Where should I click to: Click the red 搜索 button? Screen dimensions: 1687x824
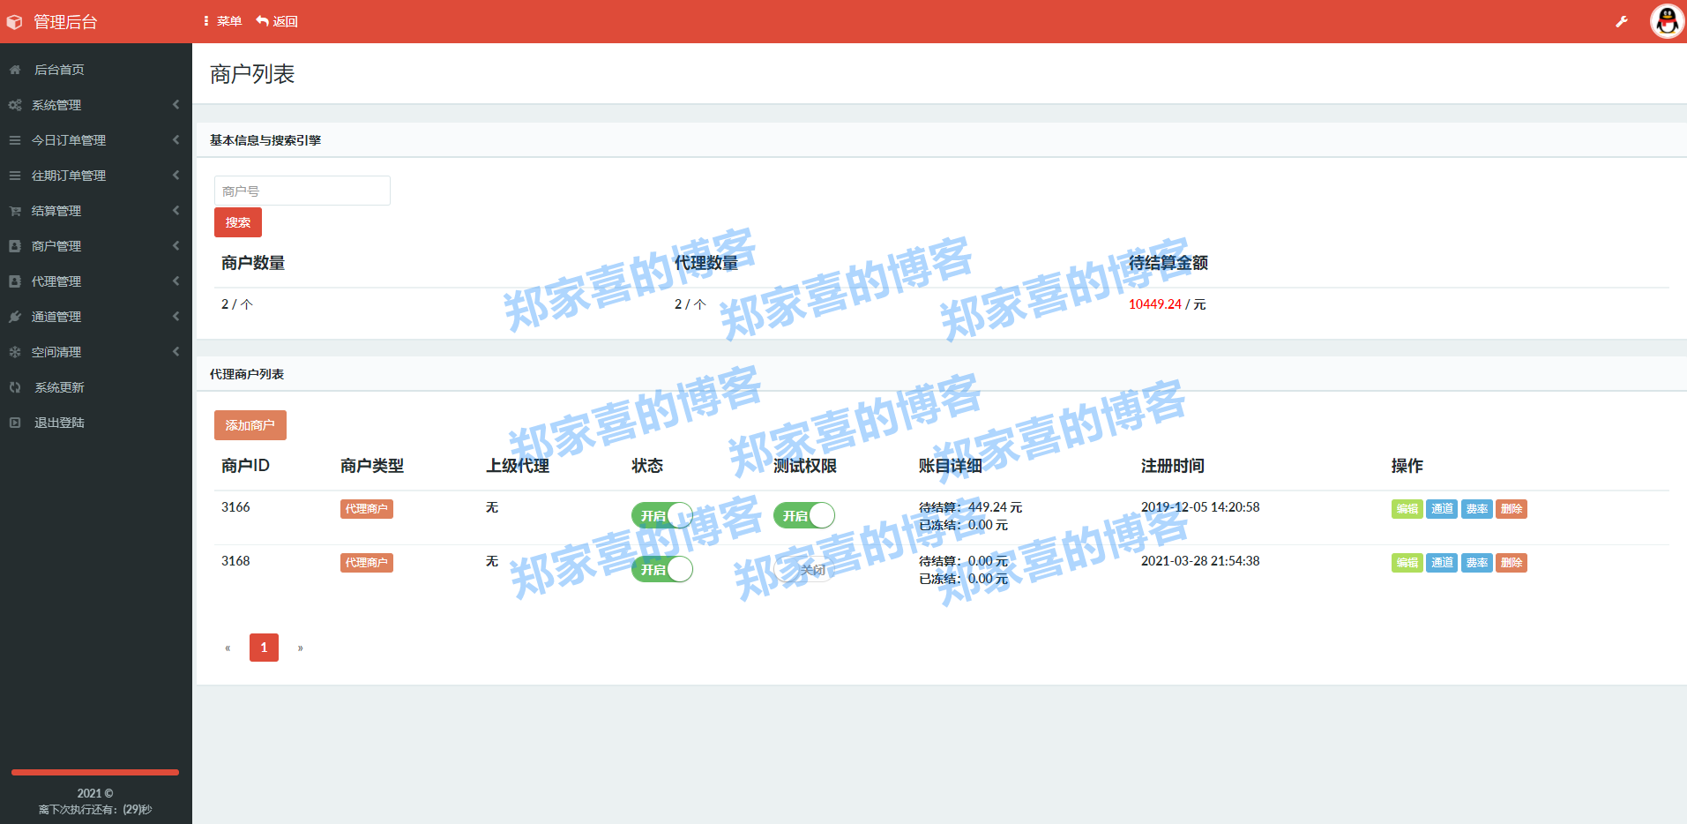pyautogui.click(x=238, y=222)
